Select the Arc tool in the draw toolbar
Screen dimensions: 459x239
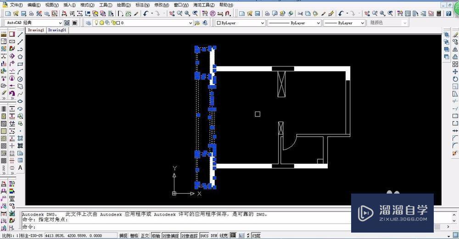[20, 72]
